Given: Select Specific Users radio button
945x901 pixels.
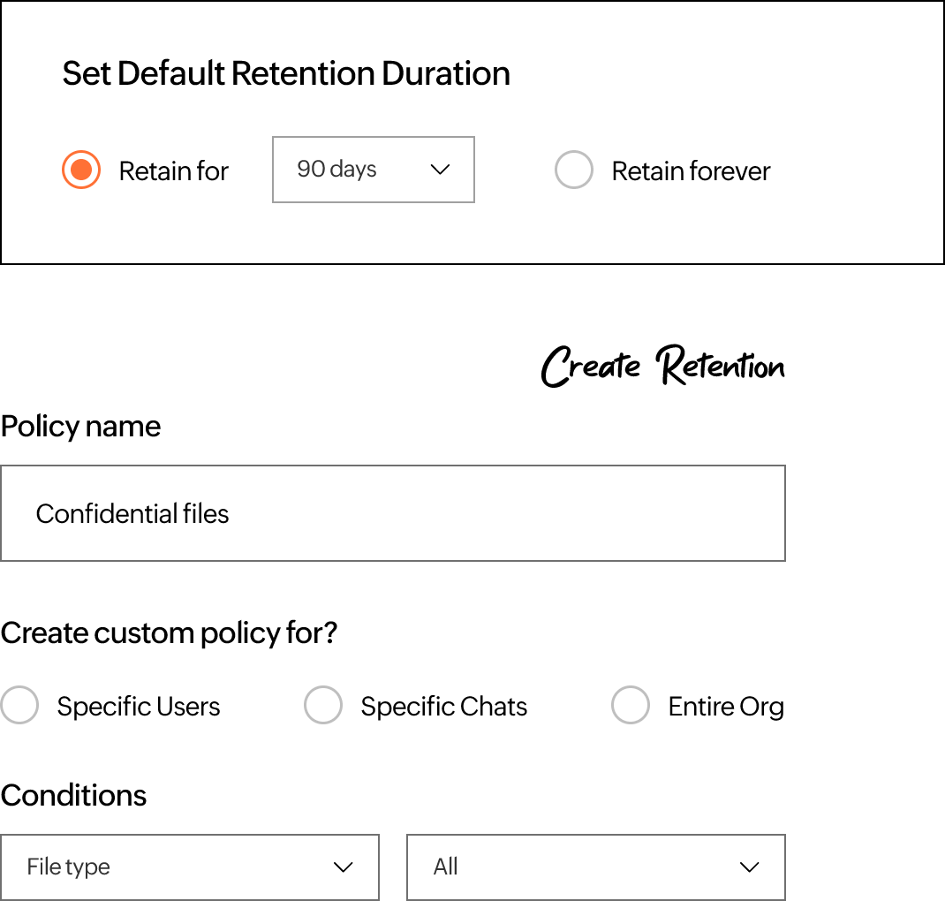Looking at the screenshot, I should [20, 705].
